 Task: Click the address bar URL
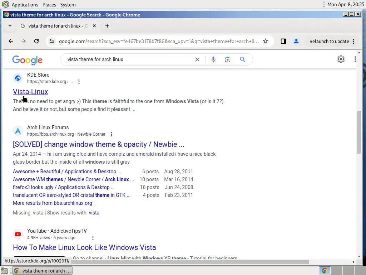[x=159, y=42]
